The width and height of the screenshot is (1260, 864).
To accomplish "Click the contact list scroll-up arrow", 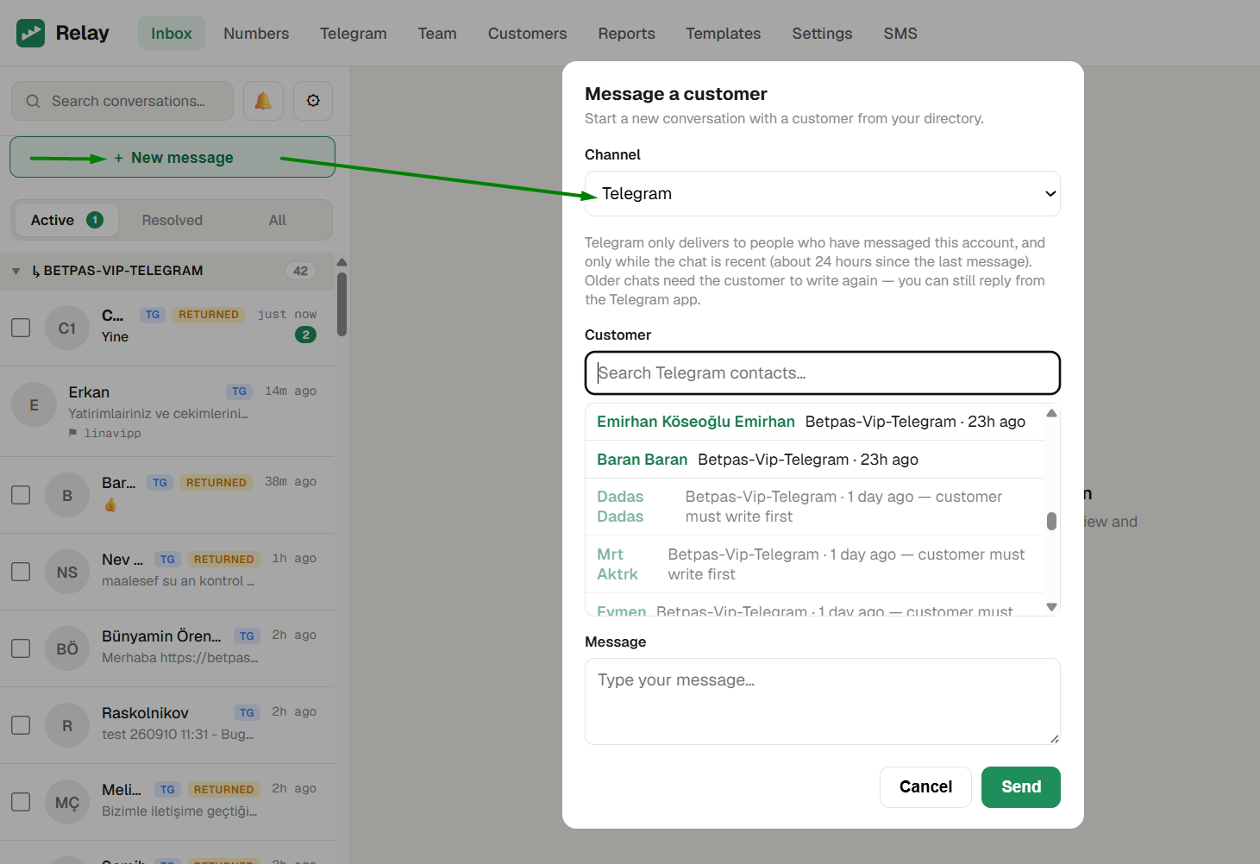I will pos(1051,413).
